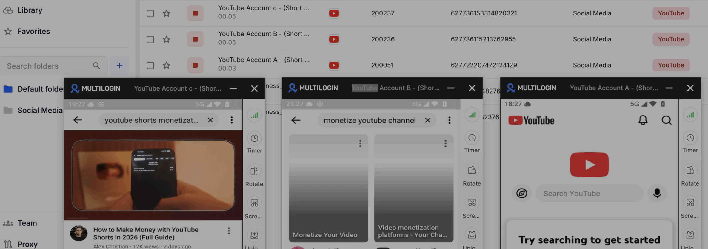The width and height of the screenshot is (708, 249).
Task: Tick checkbox for YouTube Account B row
Action: pos(150,39)
